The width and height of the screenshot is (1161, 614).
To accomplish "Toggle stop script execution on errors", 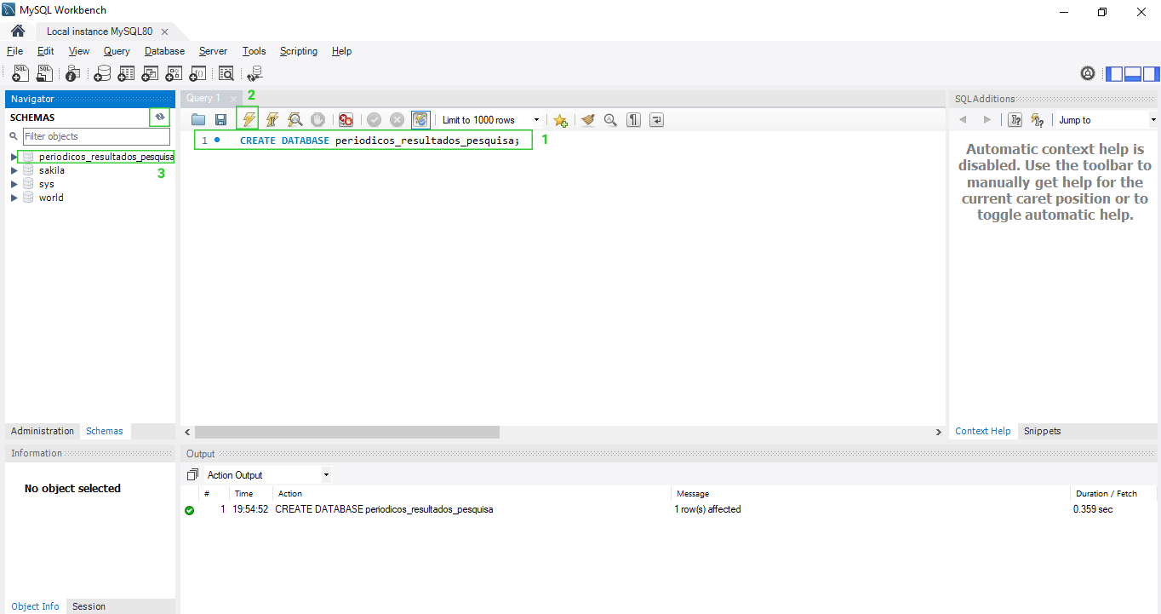I will 346,119.
